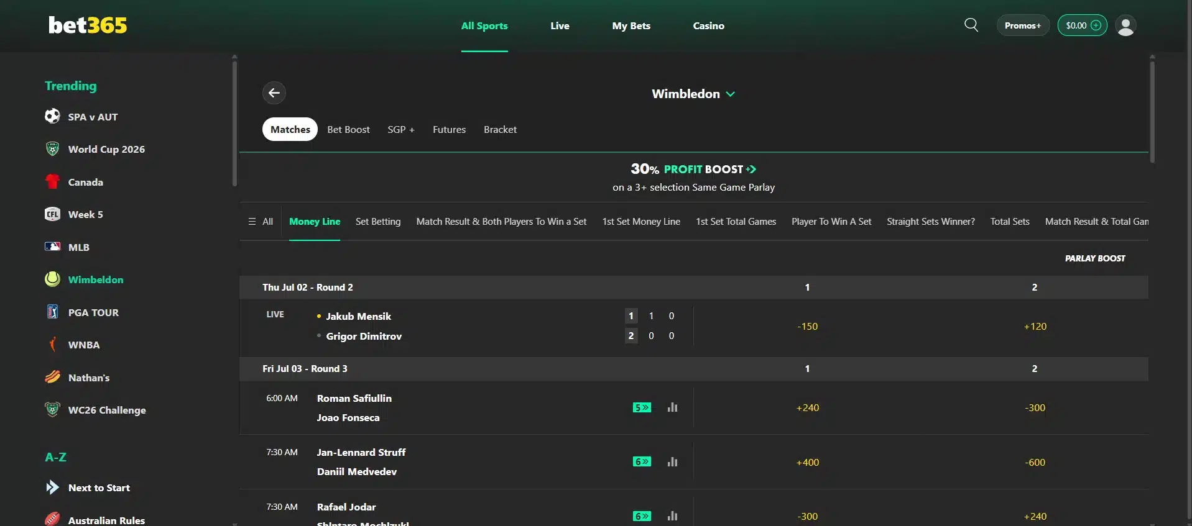
Task: Select the Total Sets market tab
Action: click(x=1010, y=222)
